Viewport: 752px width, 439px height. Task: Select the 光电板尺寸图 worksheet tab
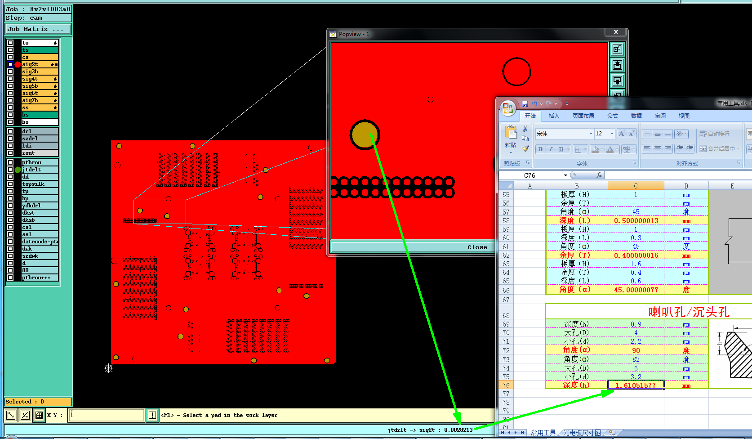click(582, 433)
